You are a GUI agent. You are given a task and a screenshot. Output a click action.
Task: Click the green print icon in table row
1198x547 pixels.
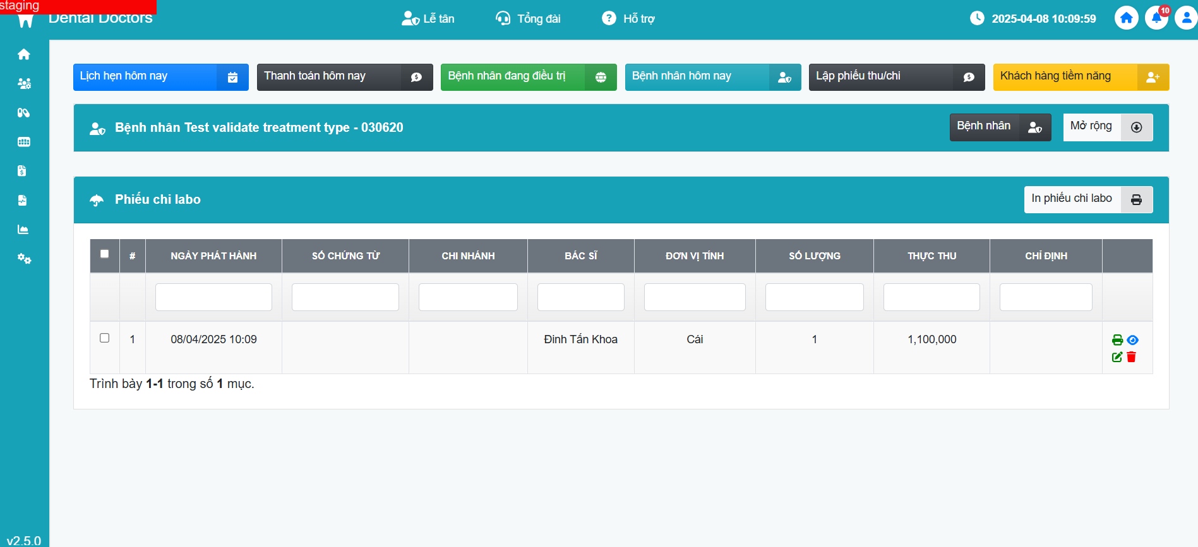pyautogui.click(x=1117, y=340)
